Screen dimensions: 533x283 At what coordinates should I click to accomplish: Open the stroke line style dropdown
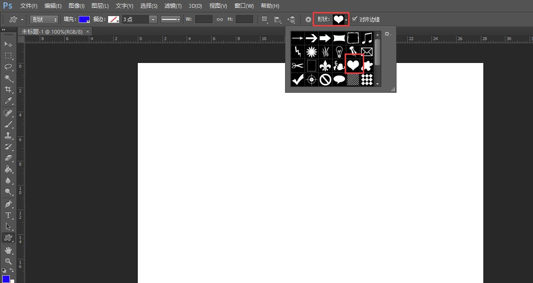[171, 19]
